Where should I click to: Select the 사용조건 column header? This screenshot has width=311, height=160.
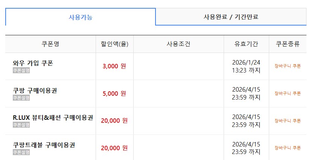coord(178,44)
